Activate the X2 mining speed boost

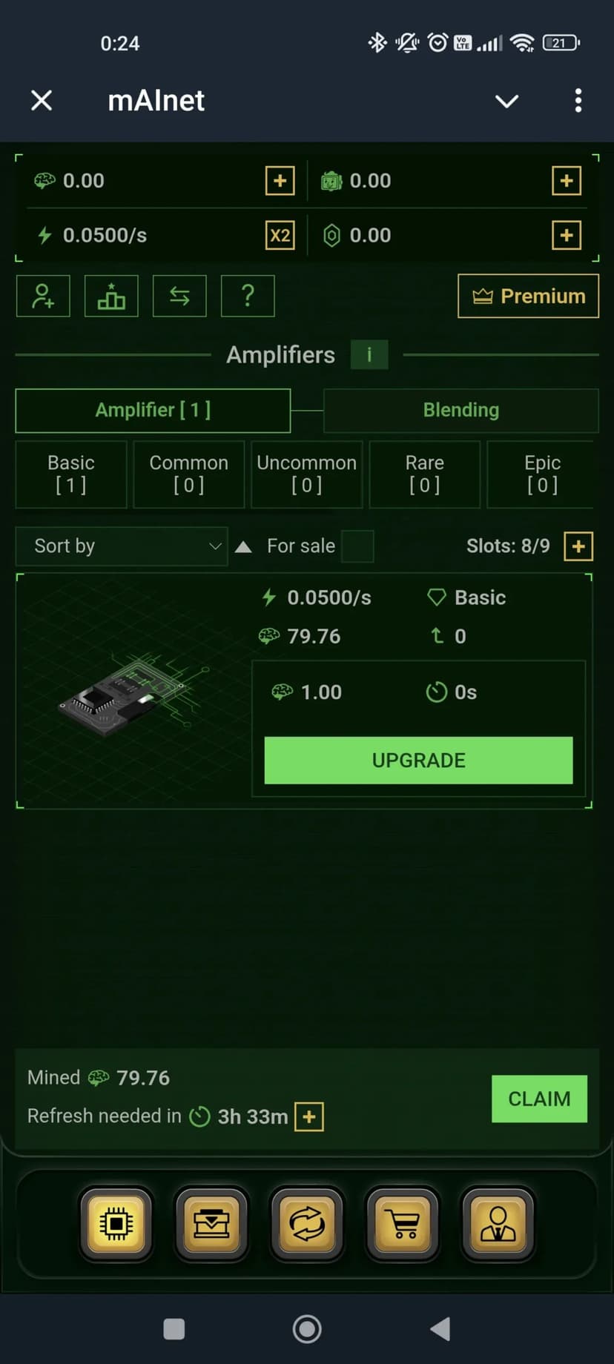280,236
